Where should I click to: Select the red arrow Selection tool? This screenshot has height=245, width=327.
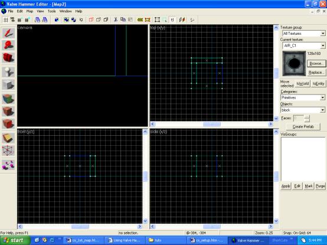point(8,33)
